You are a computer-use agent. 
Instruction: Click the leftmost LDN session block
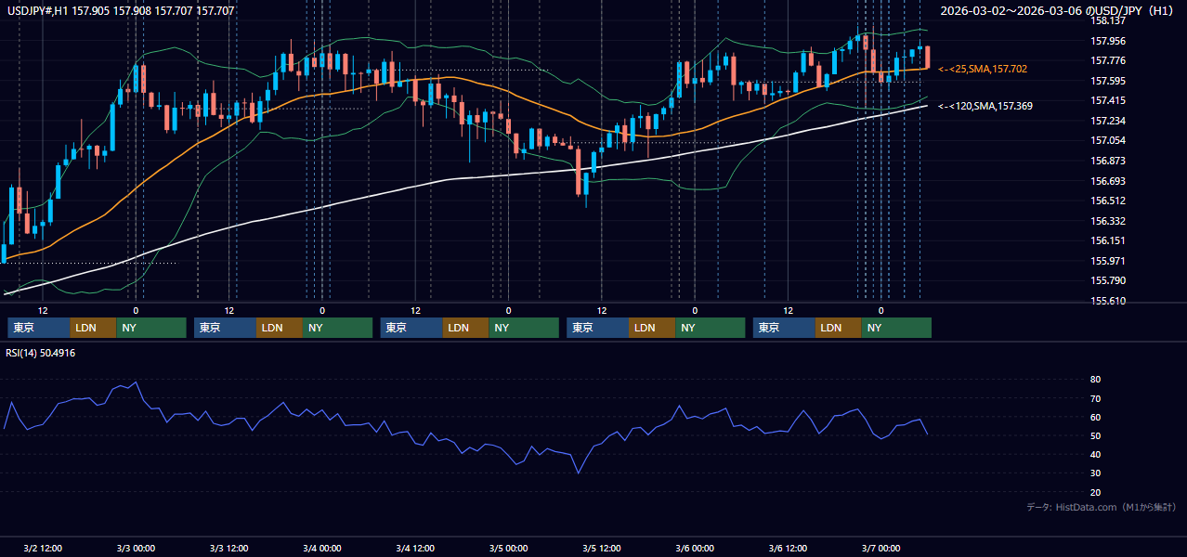[x=94, y=328]
